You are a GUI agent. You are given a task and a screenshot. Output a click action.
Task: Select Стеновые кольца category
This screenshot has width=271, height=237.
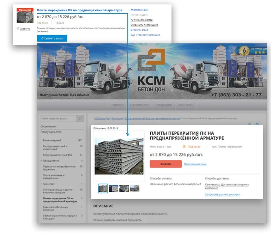pyautogui.click(x=58, y=191)
